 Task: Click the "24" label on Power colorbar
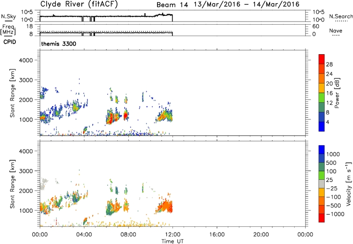329,74
